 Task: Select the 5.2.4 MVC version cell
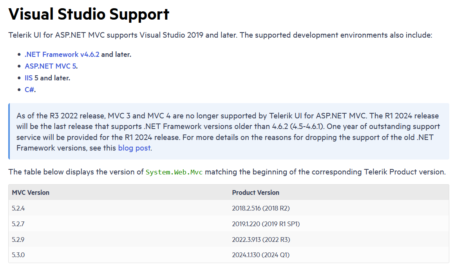(18, 208)
